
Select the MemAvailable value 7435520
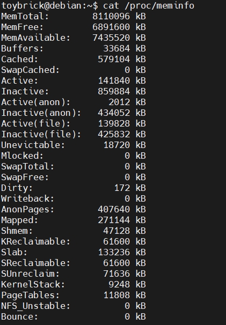click(x=111, y=38)
